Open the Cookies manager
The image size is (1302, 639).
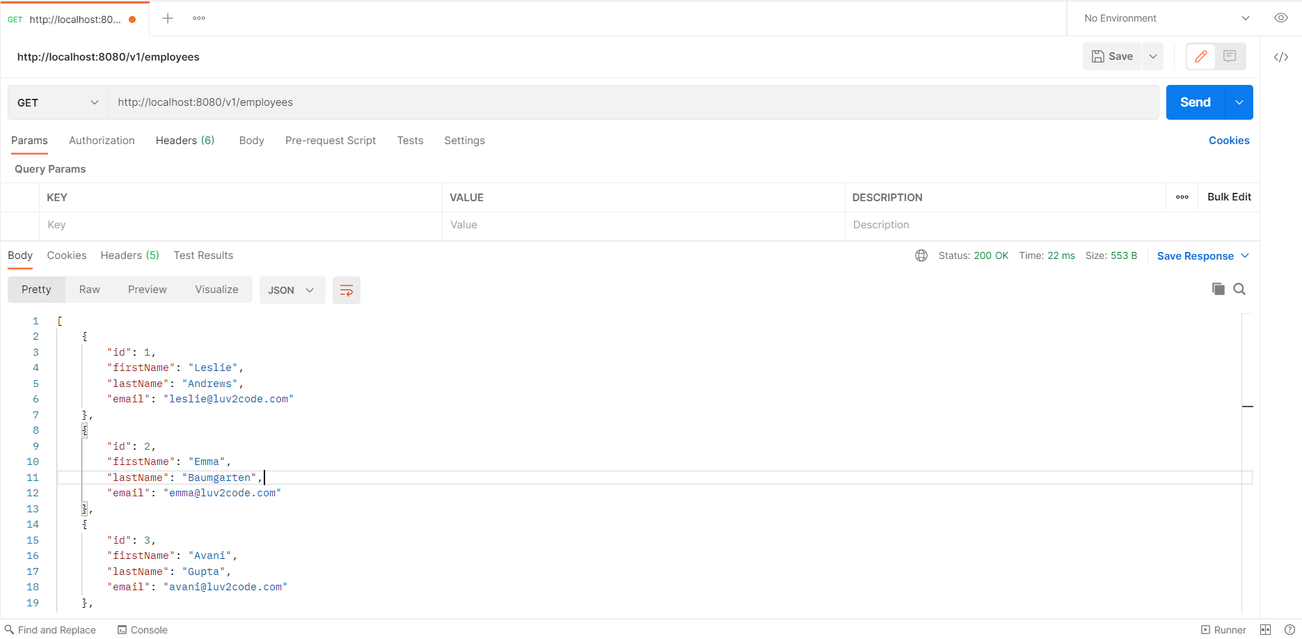click(1228, 141)
